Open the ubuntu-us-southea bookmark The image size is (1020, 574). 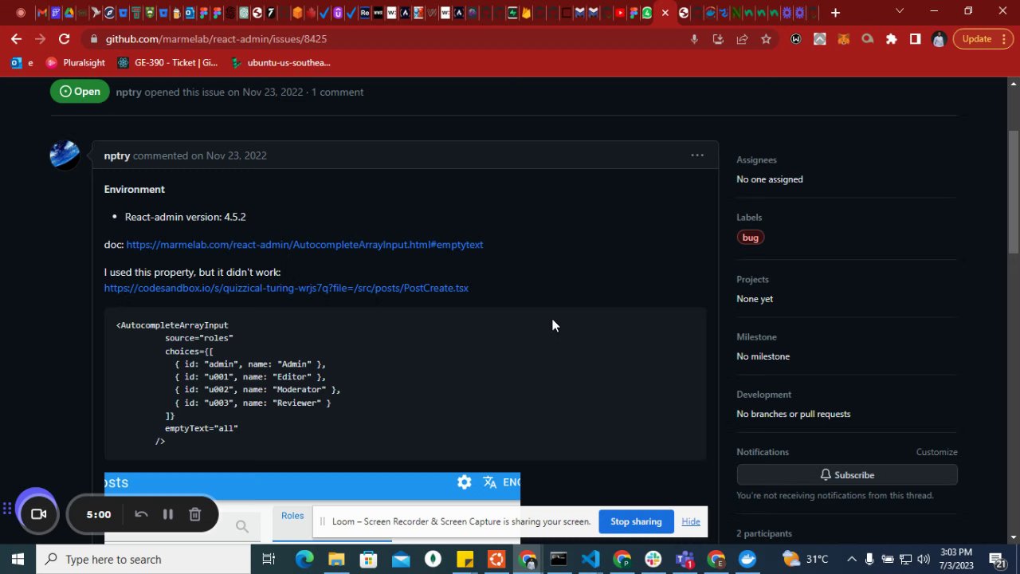[280, 63]
